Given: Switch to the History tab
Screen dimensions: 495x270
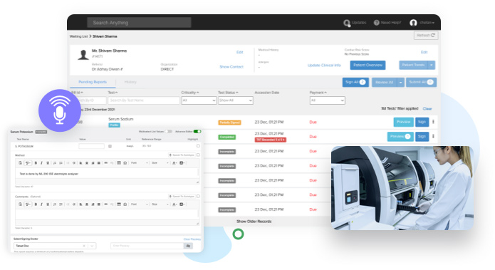Looking at the screenshot, I should coord(130,82).
